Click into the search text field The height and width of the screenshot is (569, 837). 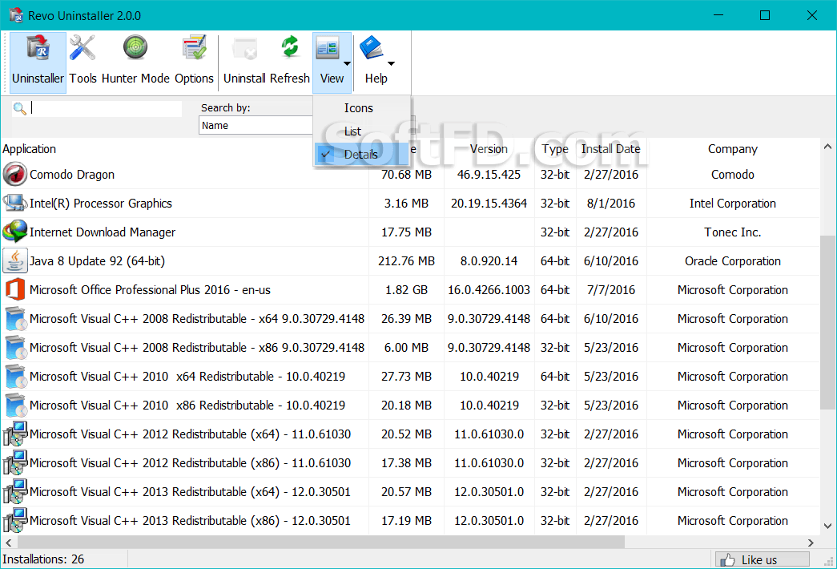106,108
